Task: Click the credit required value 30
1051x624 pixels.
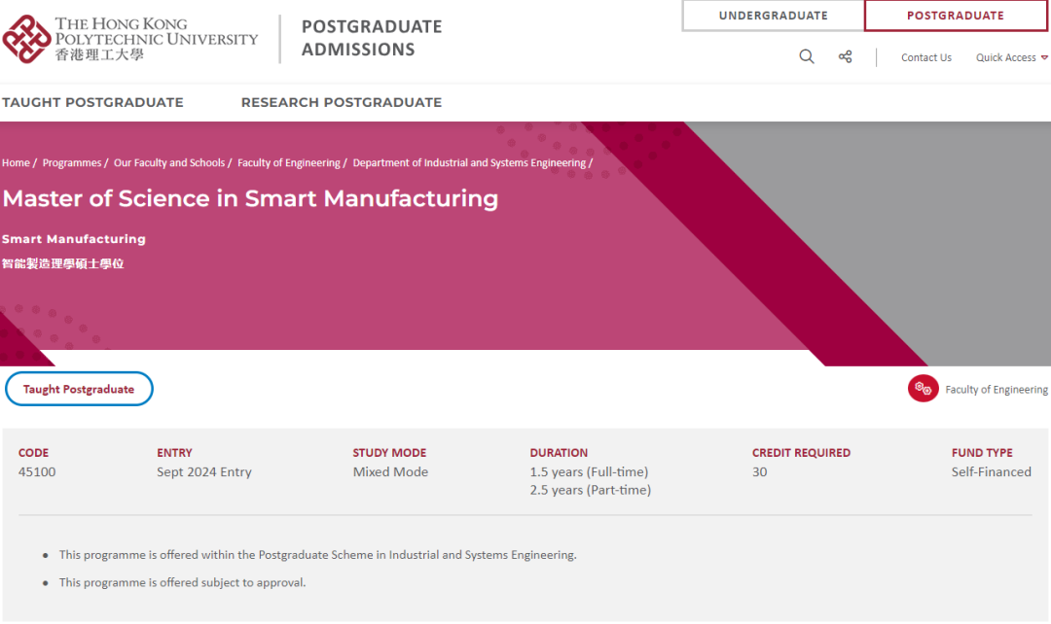Action: 759,472
